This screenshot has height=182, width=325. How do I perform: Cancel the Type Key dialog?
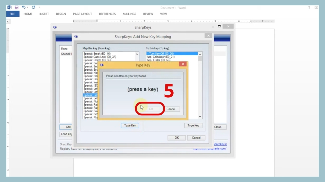click(171, 109)
